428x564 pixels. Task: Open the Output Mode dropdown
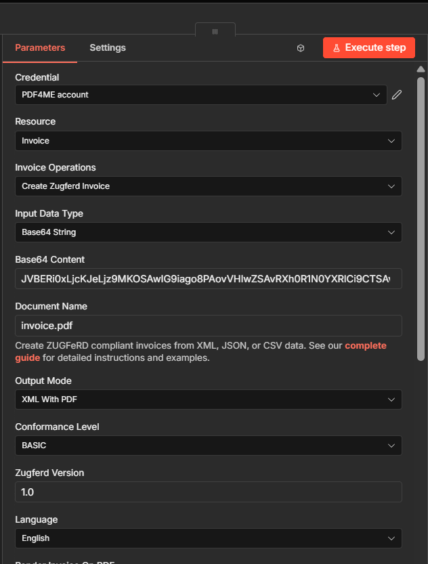click(x=208, y=399)
